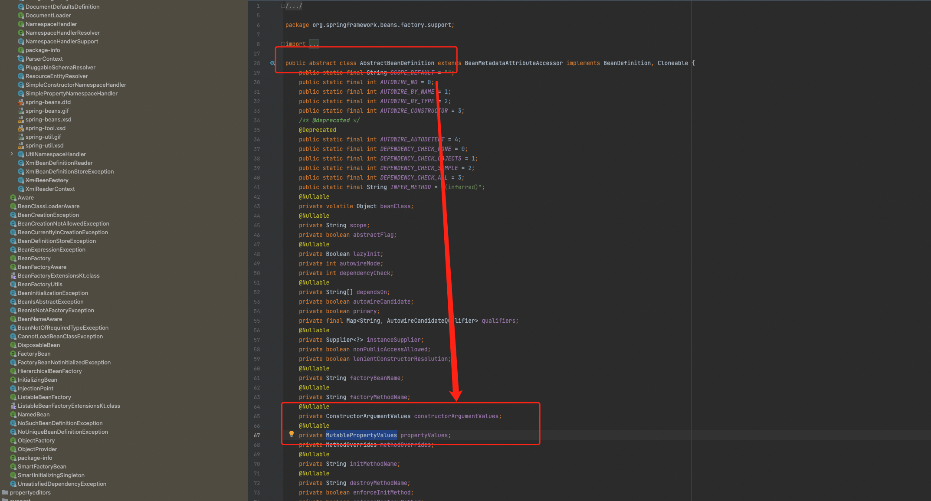The image size is (931, 501).
Task: Select BeanIsNotAFactoryException in tree
Action: pos(56,310)
